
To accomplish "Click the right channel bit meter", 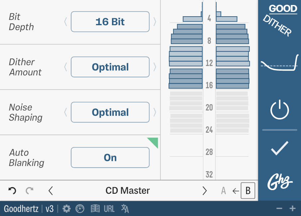I will [x=233, y=67].
